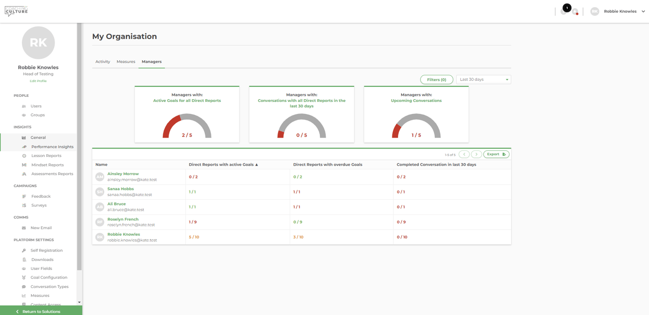Image resolution: width=649 pixels, height=315 pixels.
Task: Click the Goal Configuration icon
Action: point(24,278)
